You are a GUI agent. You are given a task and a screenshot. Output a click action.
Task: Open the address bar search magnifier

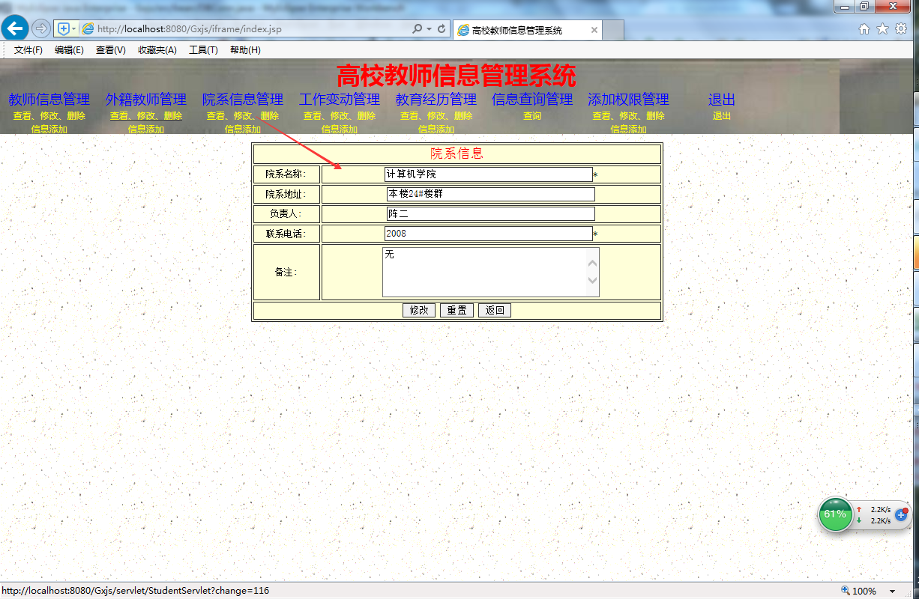click(418, 29)
